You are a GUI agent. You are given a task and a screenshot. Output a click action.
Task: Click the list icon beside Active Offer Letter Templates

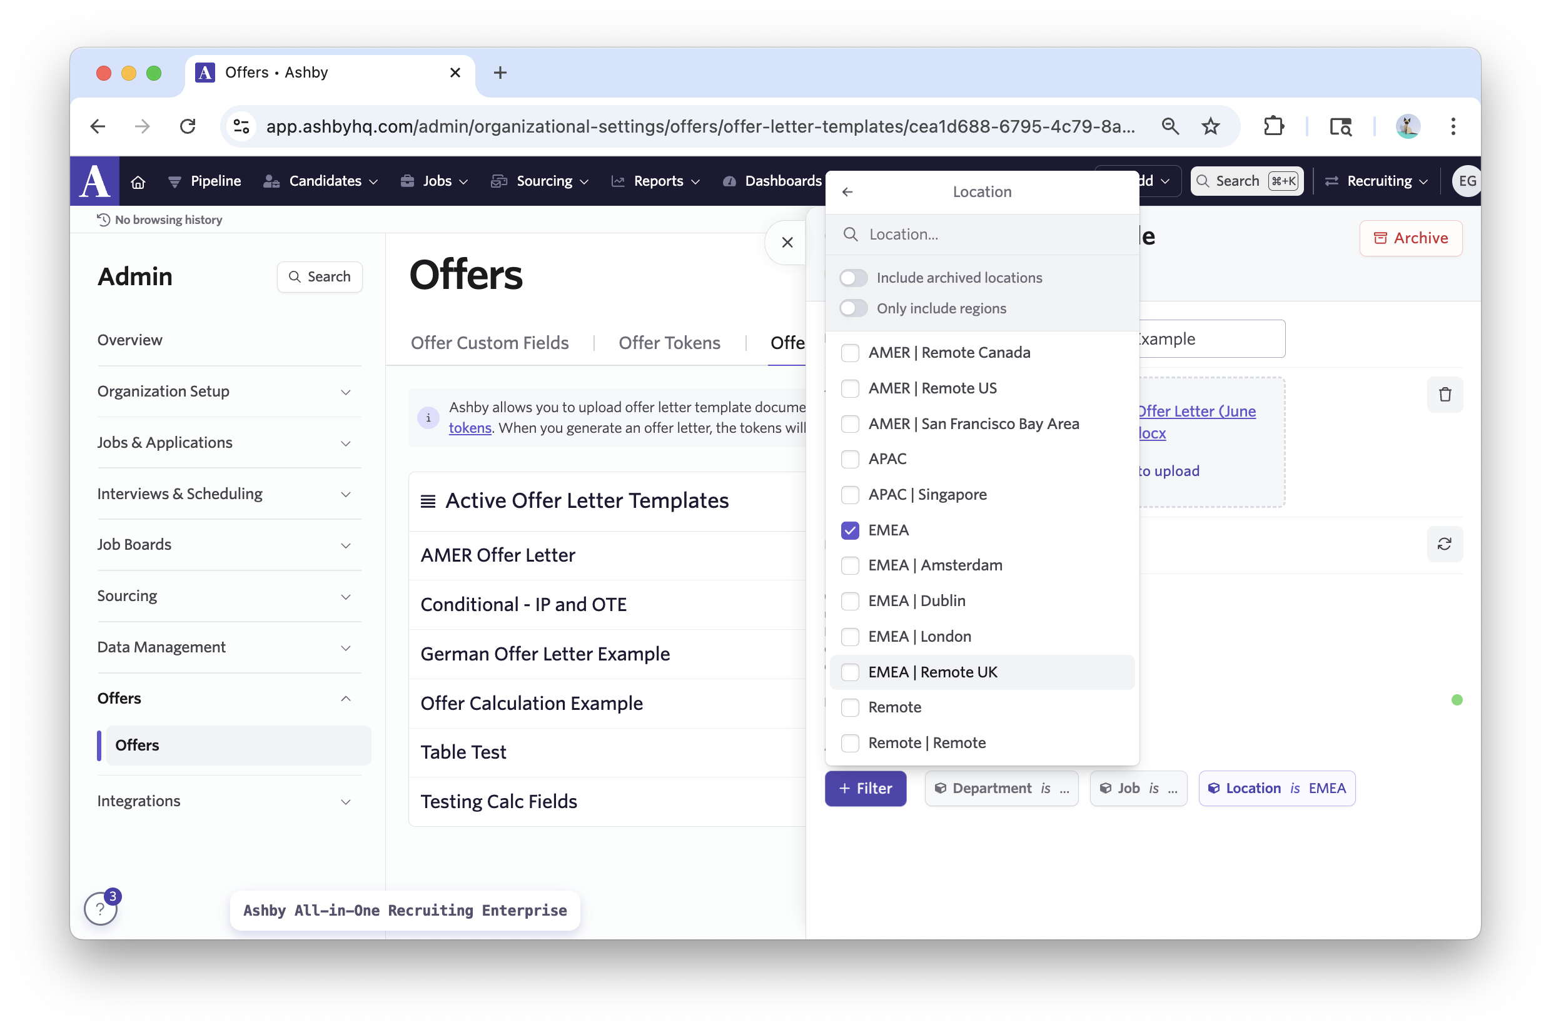pos(428,501)
